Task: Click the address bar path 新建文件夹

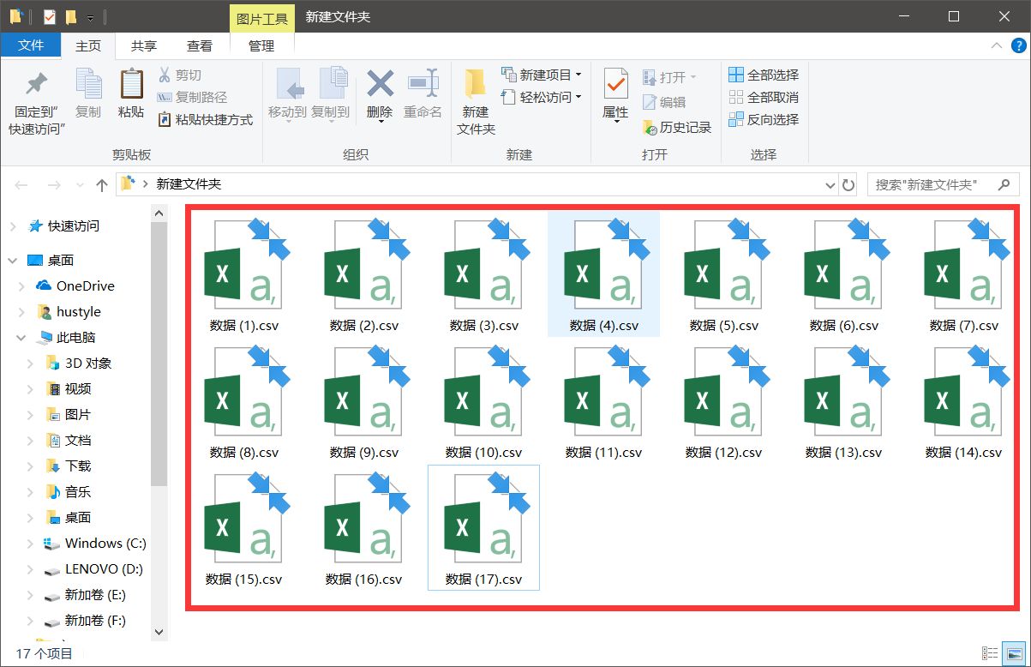Action: coord(189,183)
